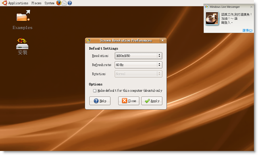Click the 選項 link in Messenger popup
Image resolution: width=258 pixels, height=155 pixels.
click(x=247, y=30)
